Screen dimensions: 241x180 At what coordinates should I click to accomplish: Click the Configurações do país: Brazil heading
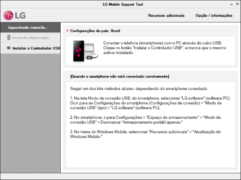[x=95, y=31]
